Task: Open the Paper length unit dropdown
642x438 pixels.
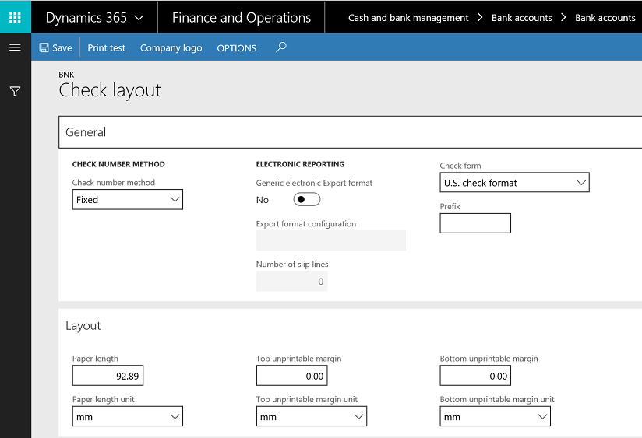Action: [x=127, y=416]
